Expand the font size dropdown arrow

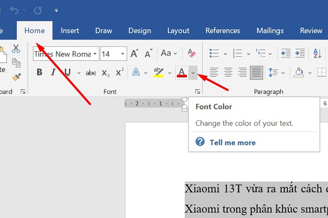pyautogui.click(x=123, y=54)
